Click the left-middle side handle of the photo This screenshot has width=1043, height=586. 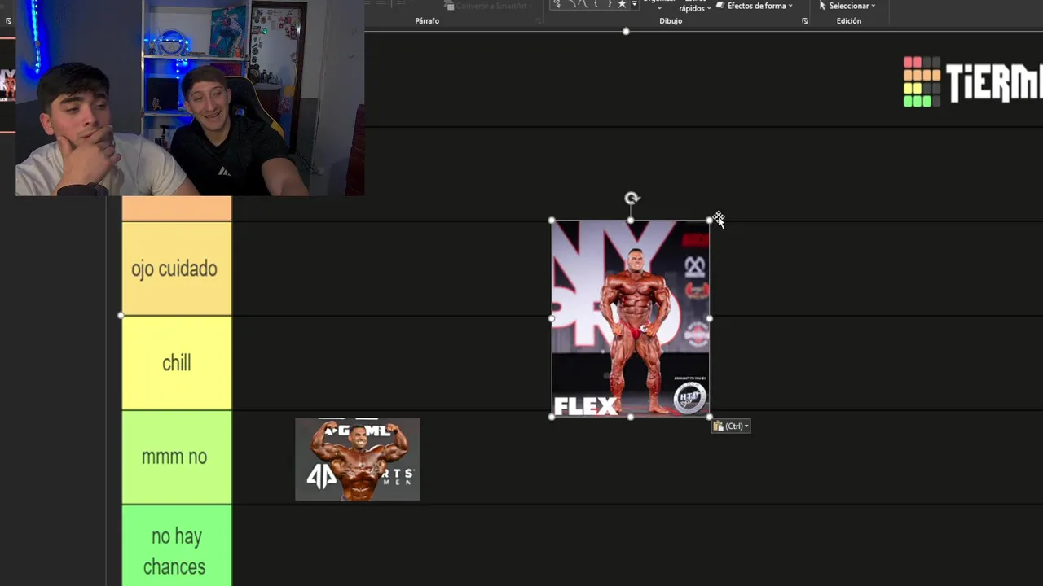pyautogui.click(x=552, y=318)
